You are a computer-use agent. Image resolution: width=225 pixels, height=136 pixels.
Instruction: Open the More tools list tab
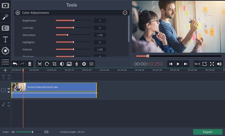(5, 62)
